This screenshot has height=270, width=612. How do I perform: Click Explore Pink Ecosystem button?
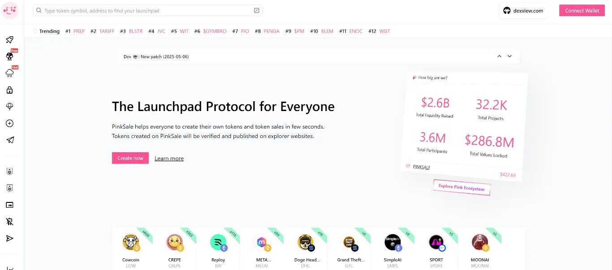click(x=461, y=188)
